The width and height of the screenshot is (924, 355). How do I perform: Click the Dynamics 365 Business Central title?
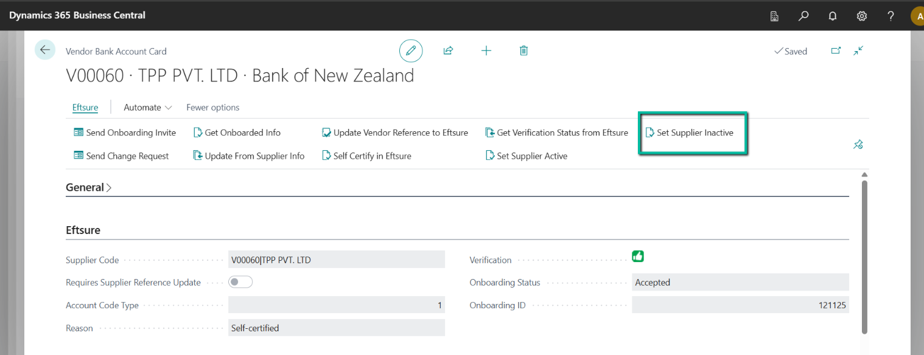click(x=77, y=15)
